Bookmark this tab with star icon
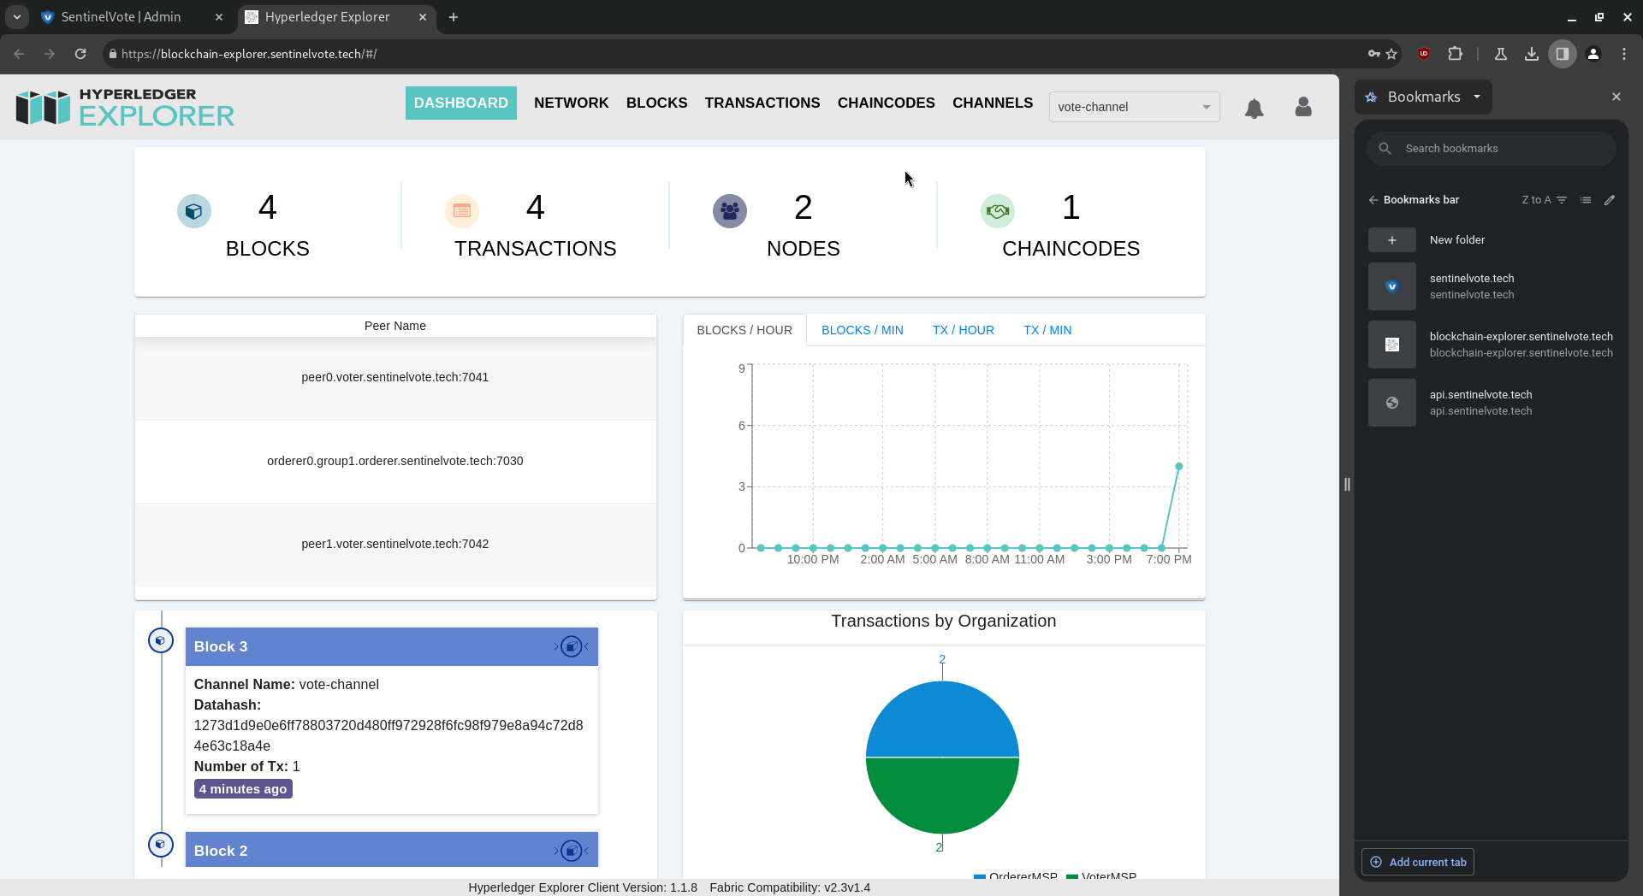Viewport: 1643px width, 896px height. tap(1391, 54)
